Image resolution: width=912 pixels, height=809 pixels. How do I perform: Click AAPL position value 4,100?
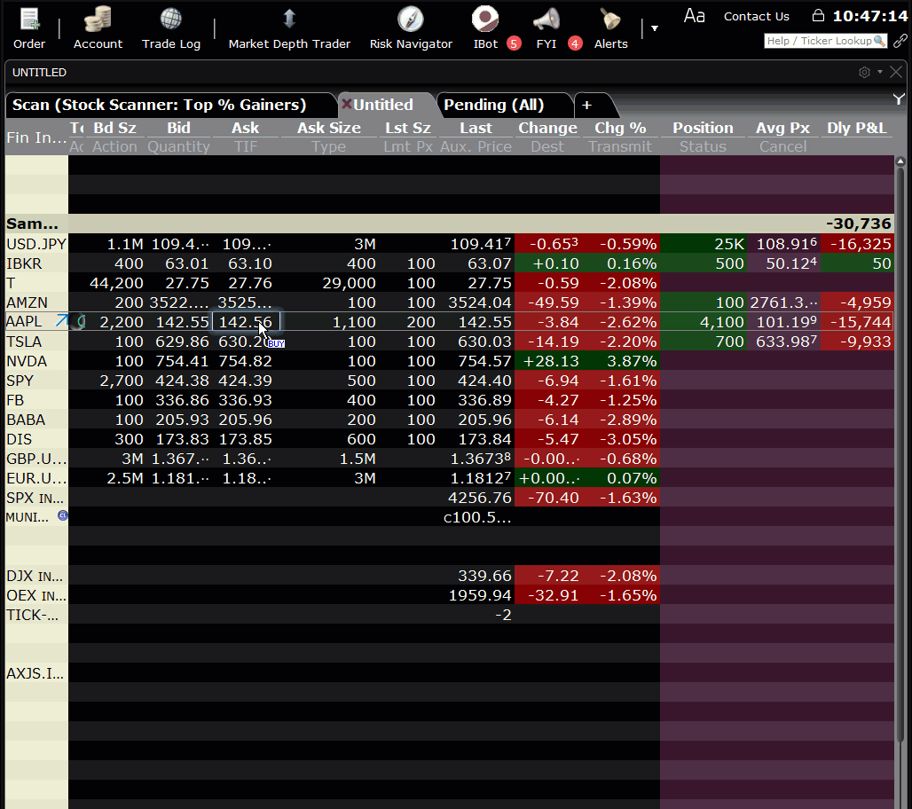click(x=722, y=322)
